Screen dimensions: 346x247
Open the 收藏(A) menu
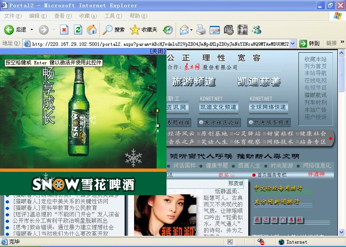tap(88, 16)
